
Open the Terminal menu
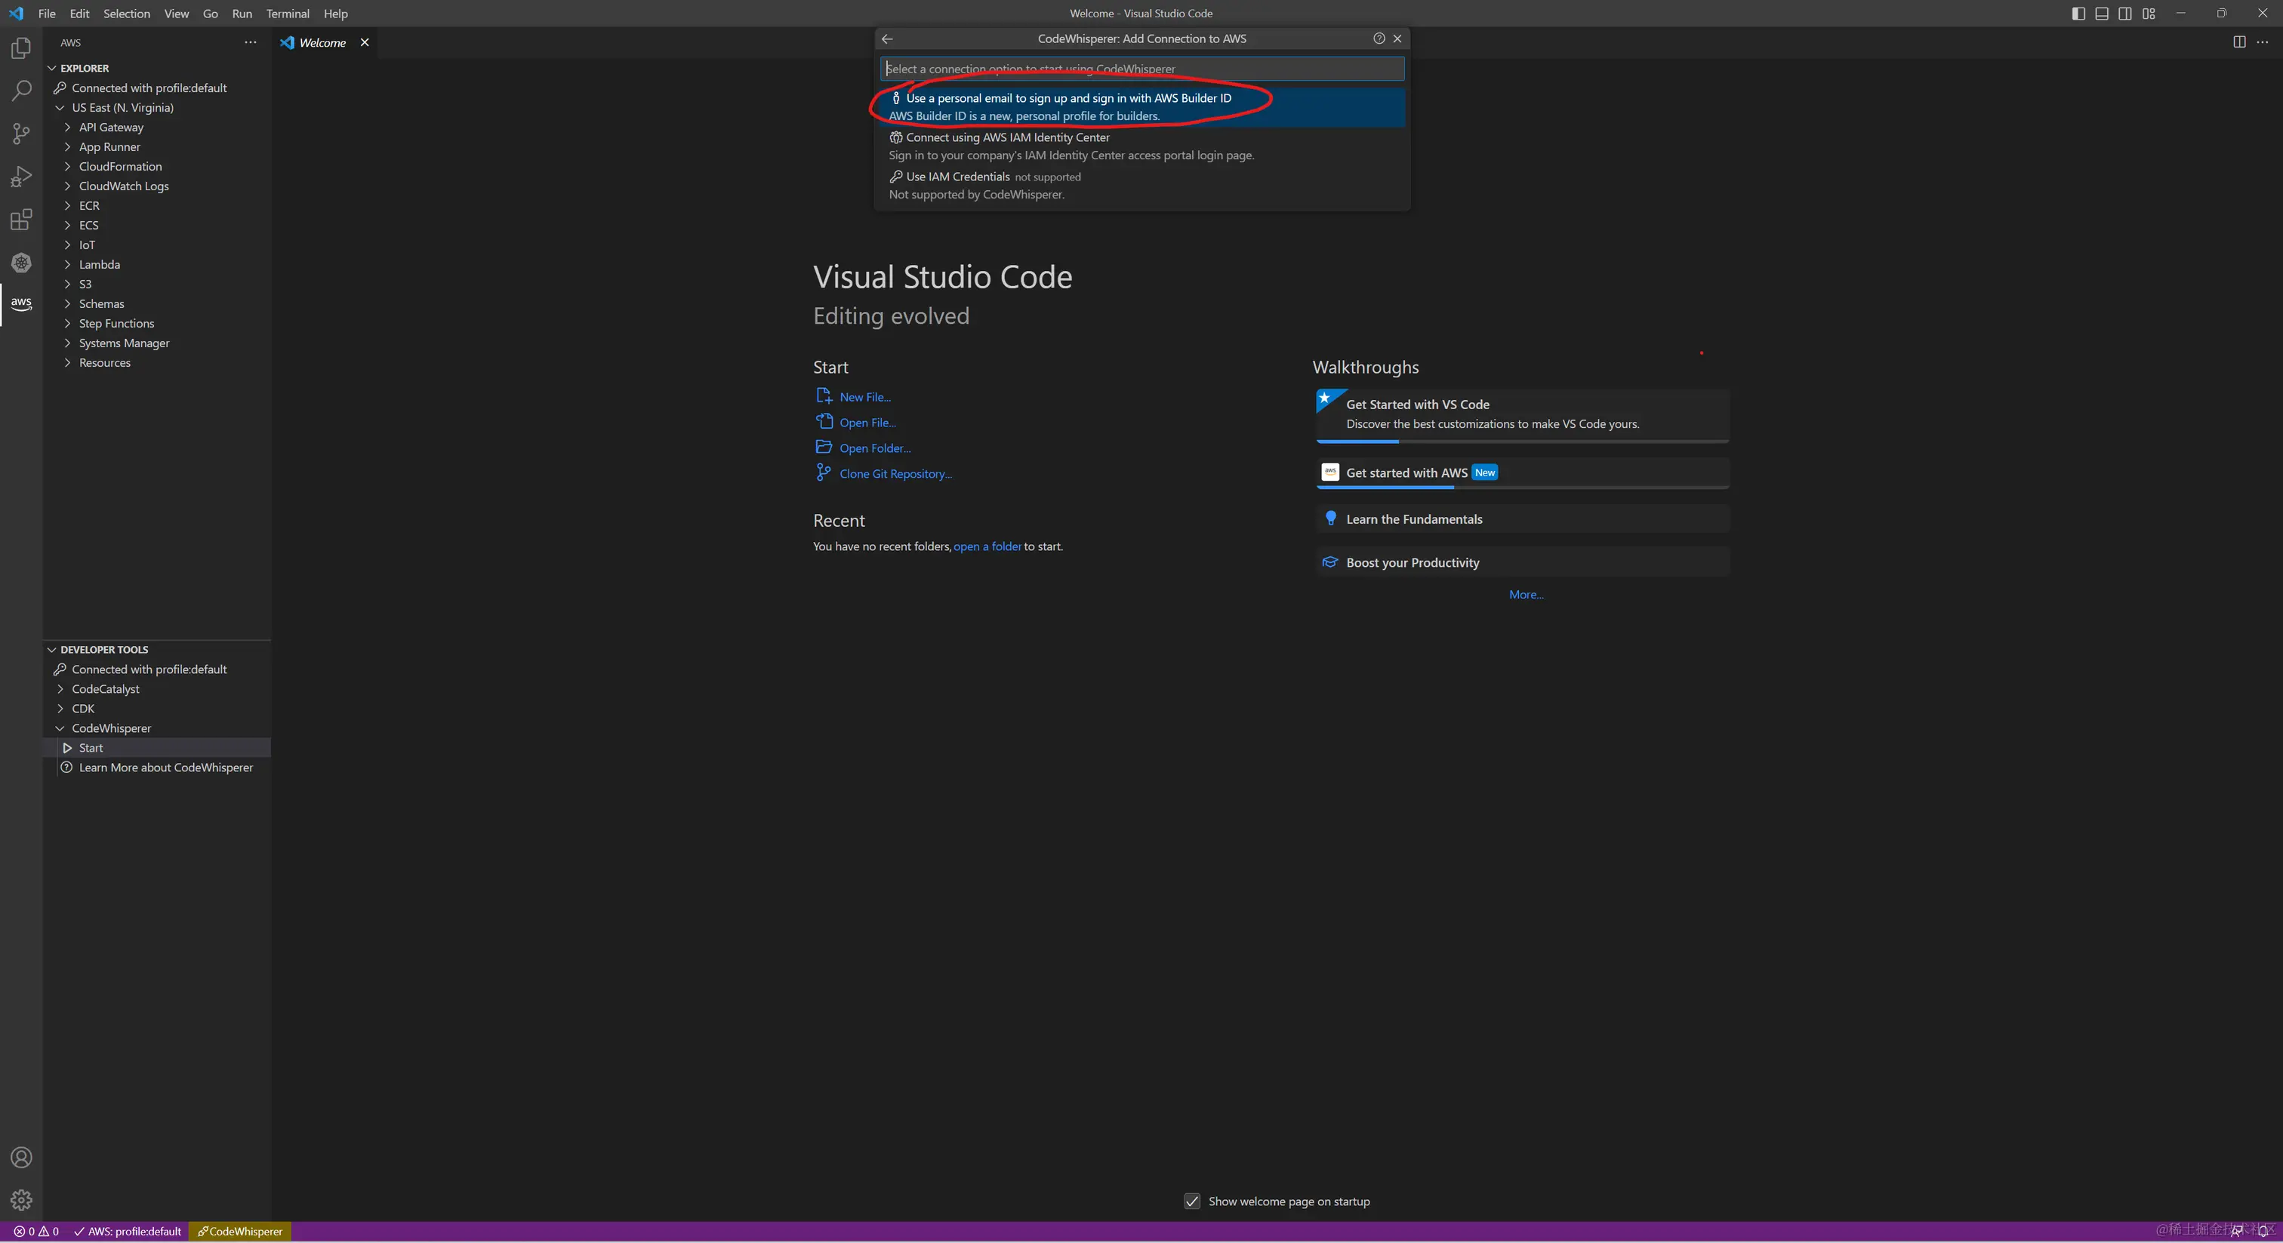(x=287, y=14)
